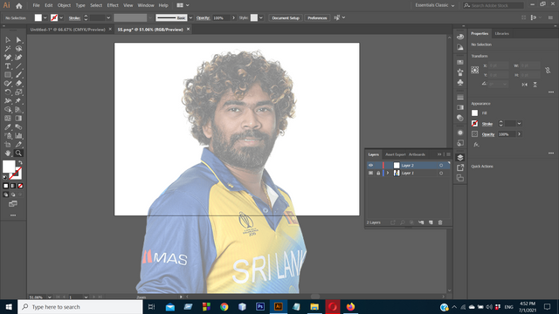The width and height of the screenshot is (559, 314).
Task: Open graphic Style dropdown
Action: point(261,17)
